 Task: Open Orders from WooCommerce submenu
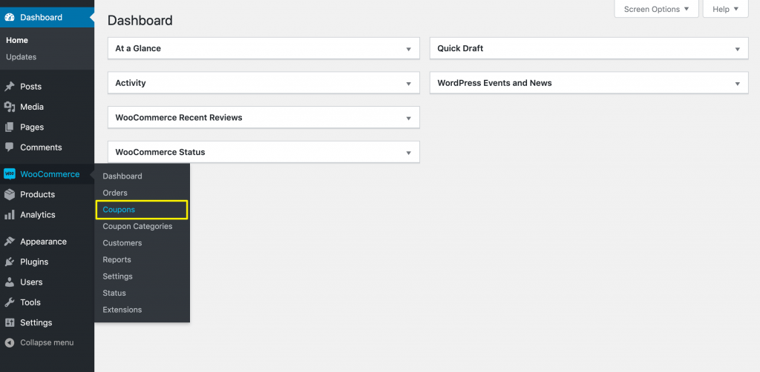(115, 193)
